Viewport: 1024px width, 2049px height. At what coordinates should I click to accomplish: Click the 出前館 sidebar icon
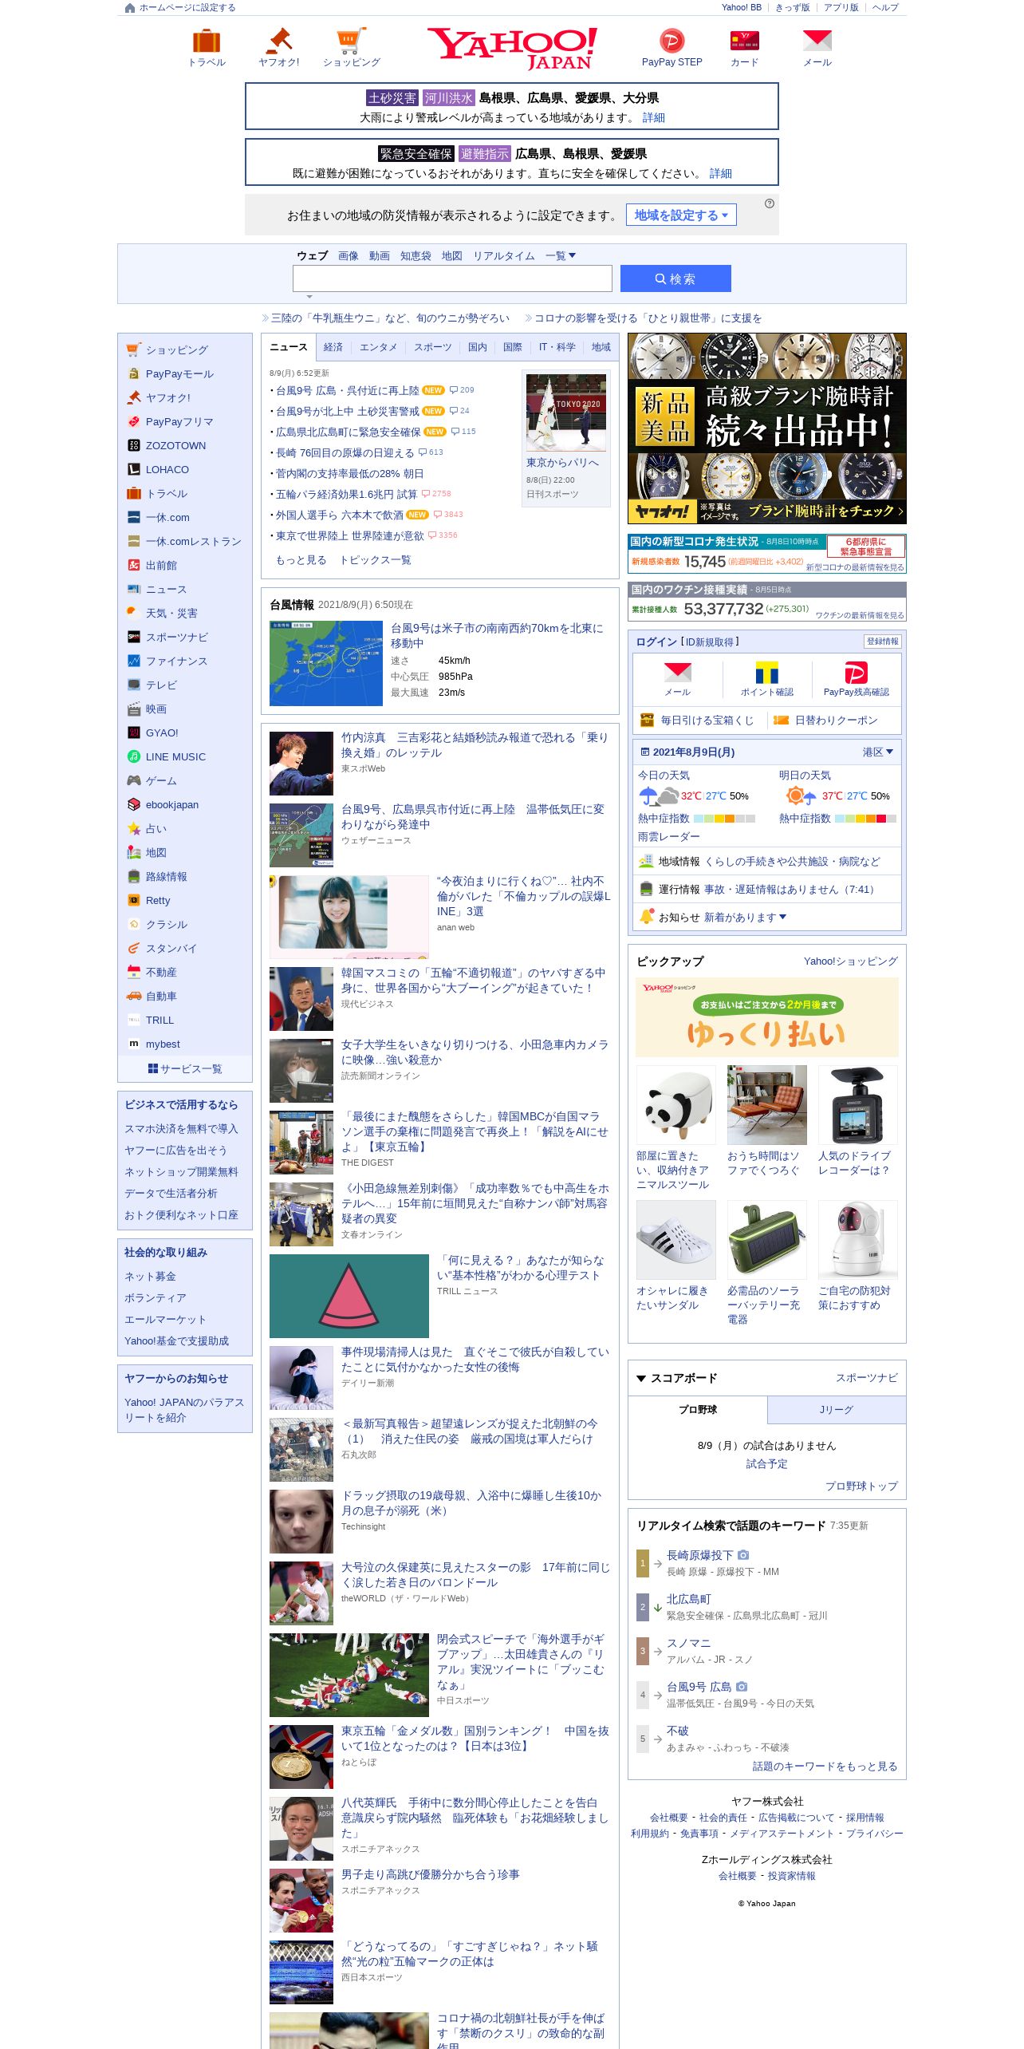[134, 565]
